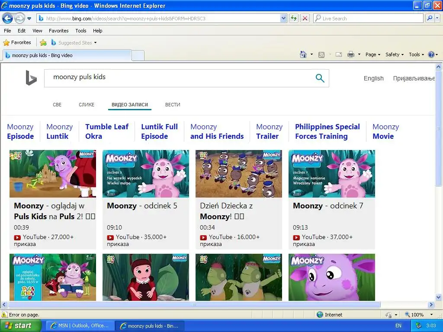Open the 'Moonzy Episode' related search
Screen dimensions: 443x332
click(x=20, y=131)
